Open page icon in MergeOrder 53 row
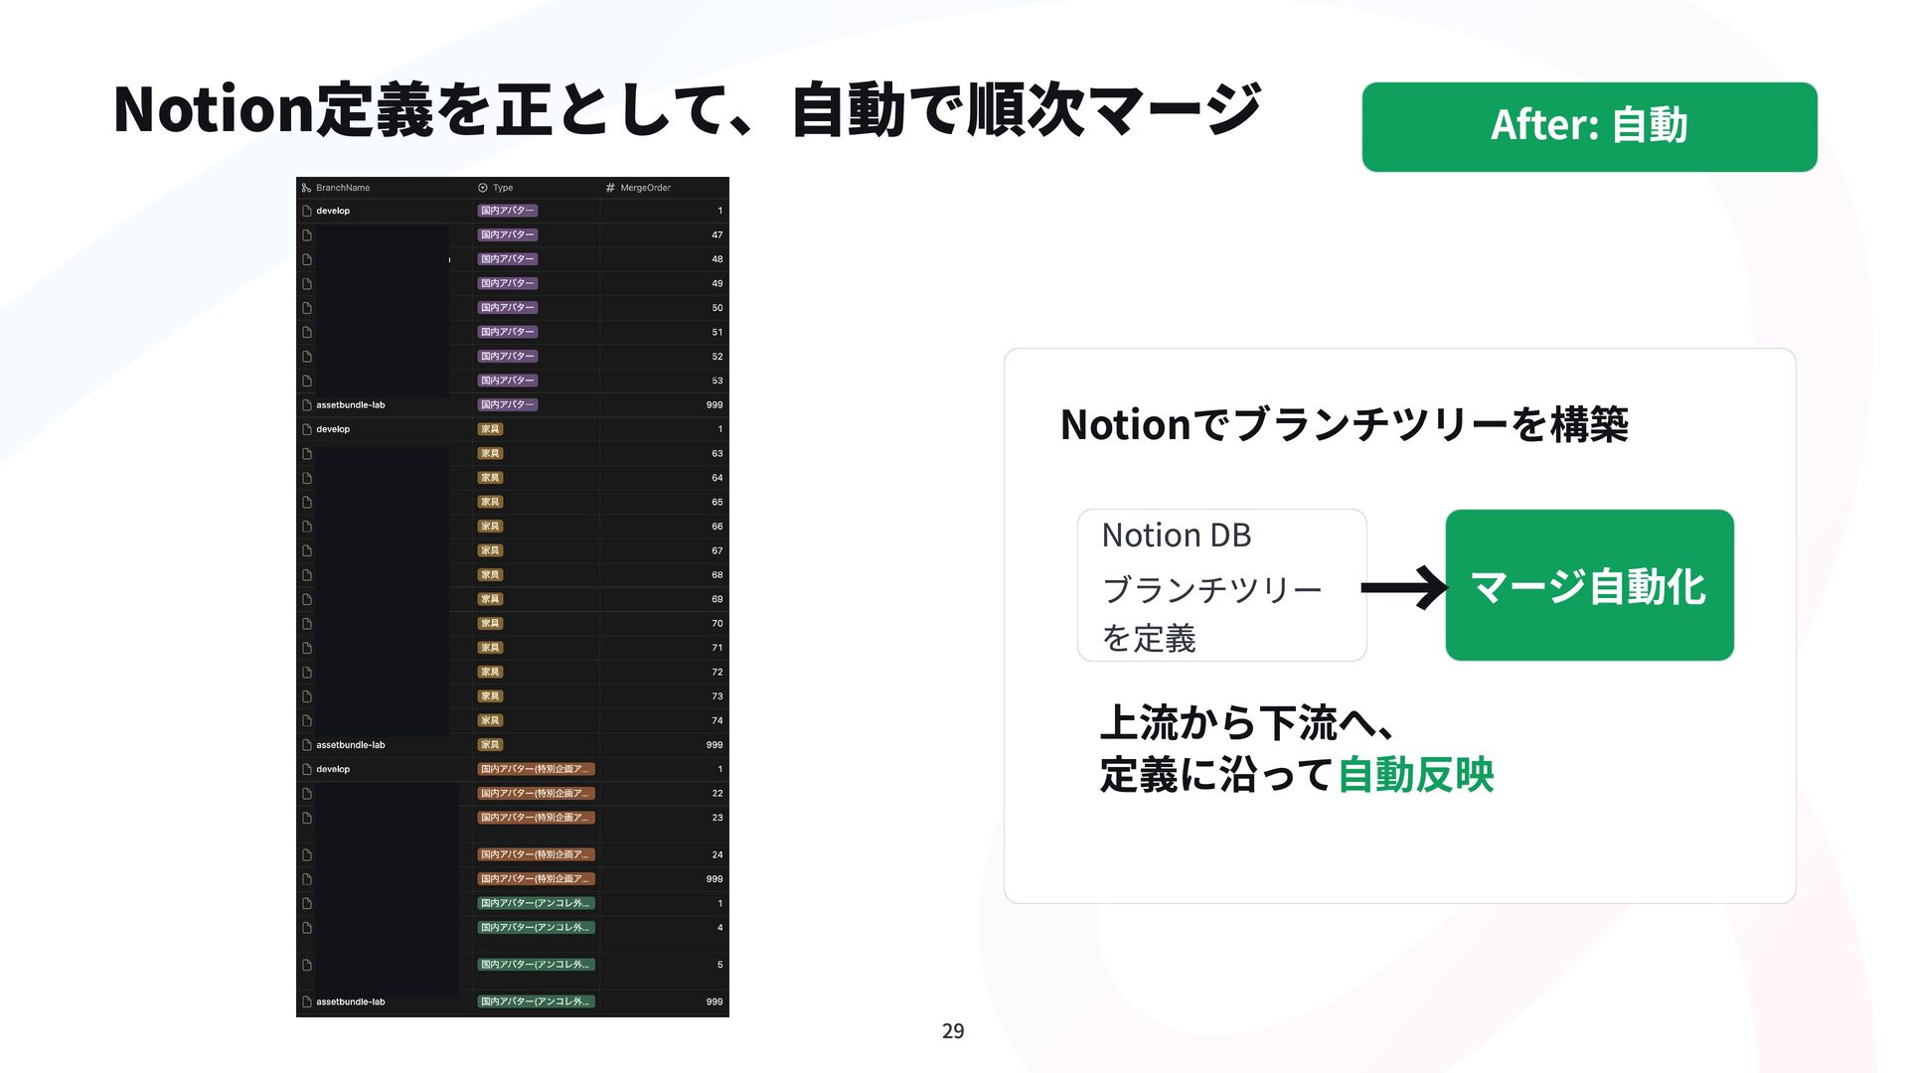This screenshot has height=1073, width=1908. (x=307, y=381)
